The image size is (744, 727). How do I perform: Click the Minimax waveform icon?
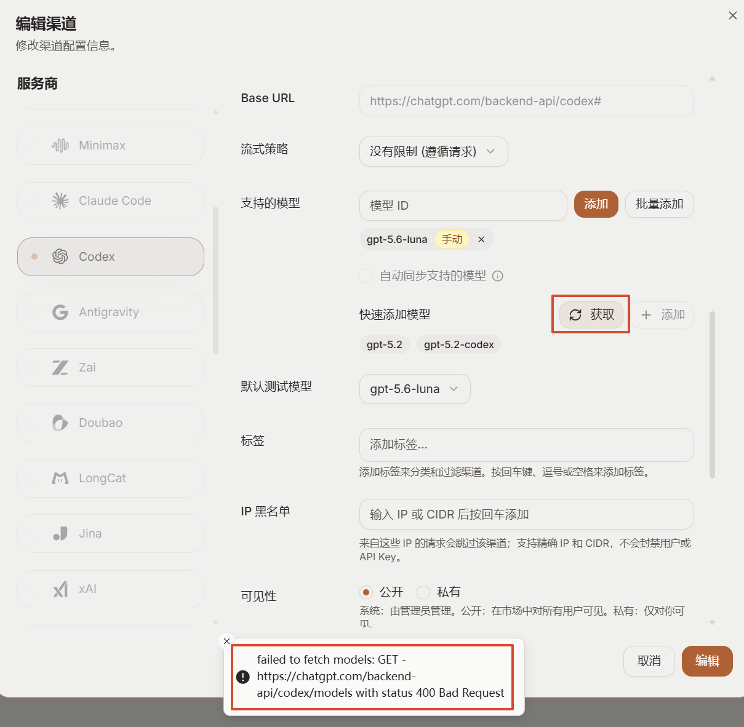click(x=60, y=146)
